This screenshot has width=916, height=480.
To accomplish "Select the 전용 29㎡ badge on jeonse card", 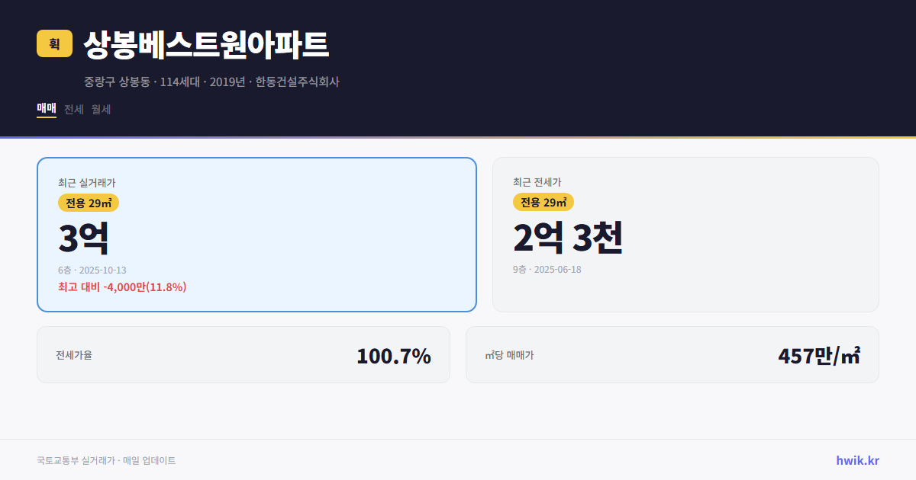I will [x=544, y=203].
